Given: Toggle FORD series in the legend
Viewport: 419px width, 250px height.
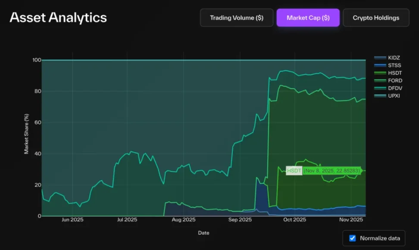Looking at the screenshot, I should coord(395,81).
